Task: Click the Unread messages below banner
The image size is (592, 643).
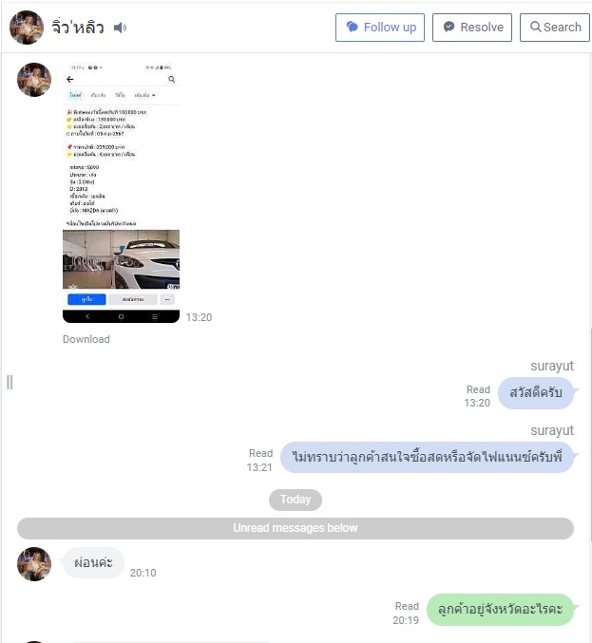Action: coord(296,528)
